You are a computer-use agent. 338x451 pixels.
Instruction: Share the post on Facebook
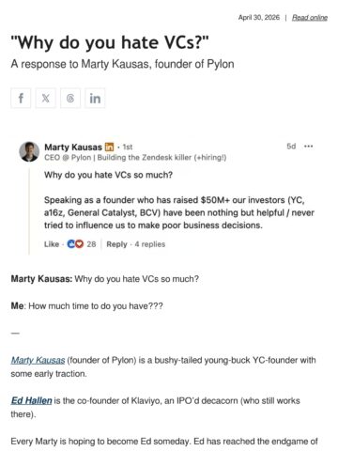click(21, 99)
